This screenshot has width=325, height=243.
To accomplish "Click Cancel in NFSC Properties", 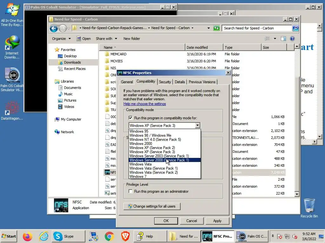I will point(191,221).
